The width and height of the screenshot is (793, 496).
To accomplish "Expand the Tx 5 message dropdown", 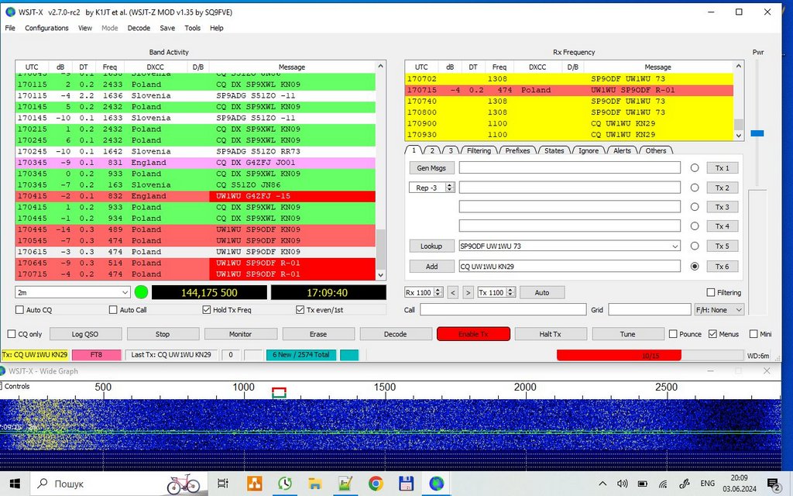I will (675, 246).
